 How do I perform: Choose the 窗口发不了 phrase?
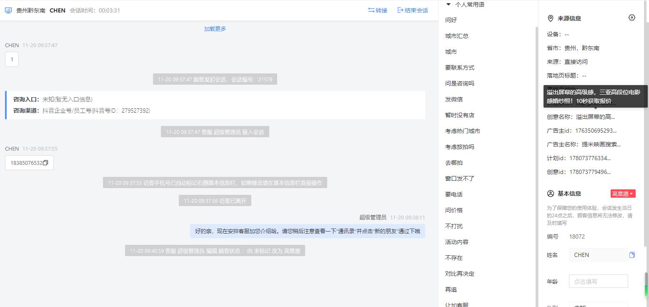460,179
